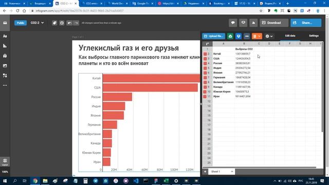Select the cell with США label
The height and width of the screenshot is (185, 329).
click(x=223, y=59)
